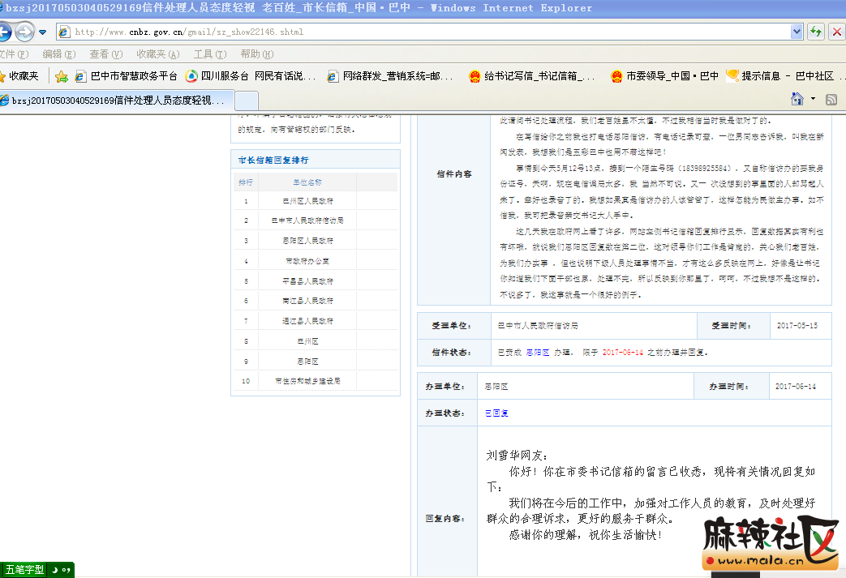
Task: Click the RSS feeds icon
Action: 831,99
